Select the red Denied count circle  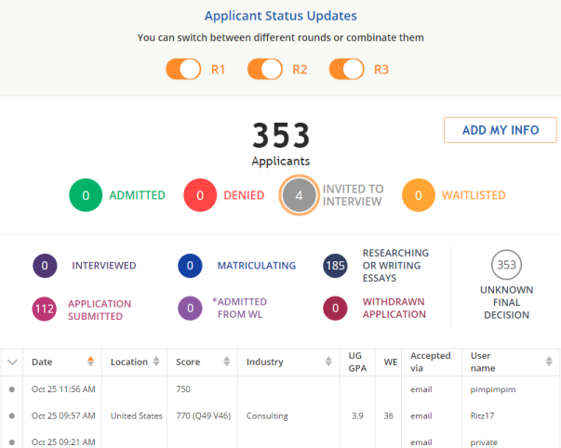pos(200,195)
